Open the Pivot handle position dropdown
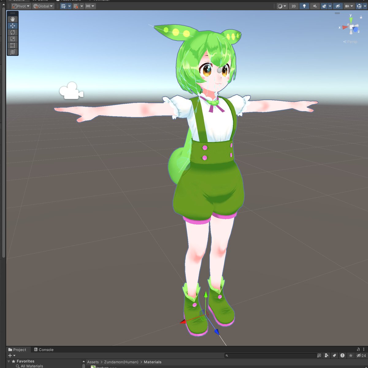This screenshot has height=368, width=368. click(x=21, y=6)
